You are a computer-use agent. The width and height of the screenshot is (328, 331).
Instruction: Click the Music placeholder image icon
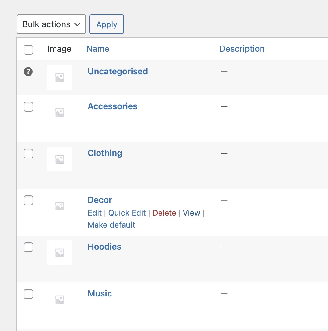point(60,299)
